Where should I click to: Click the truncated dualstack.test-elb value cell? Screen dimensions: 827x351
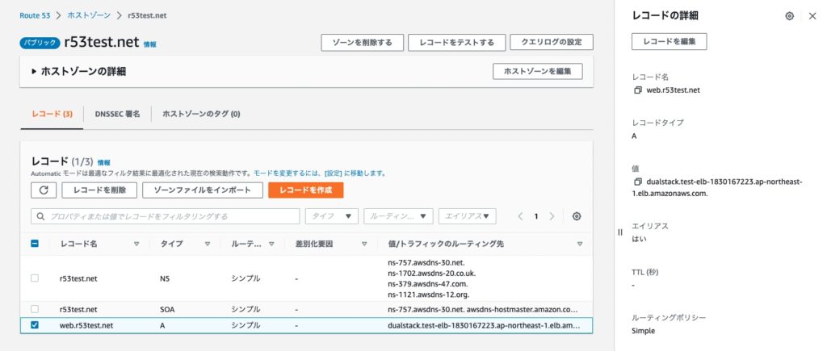(484, 326)
